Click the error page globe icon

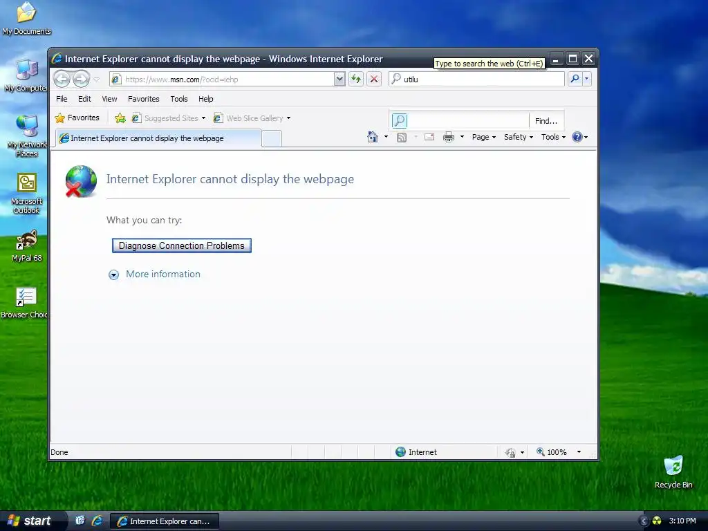click(x=81, y=181)
